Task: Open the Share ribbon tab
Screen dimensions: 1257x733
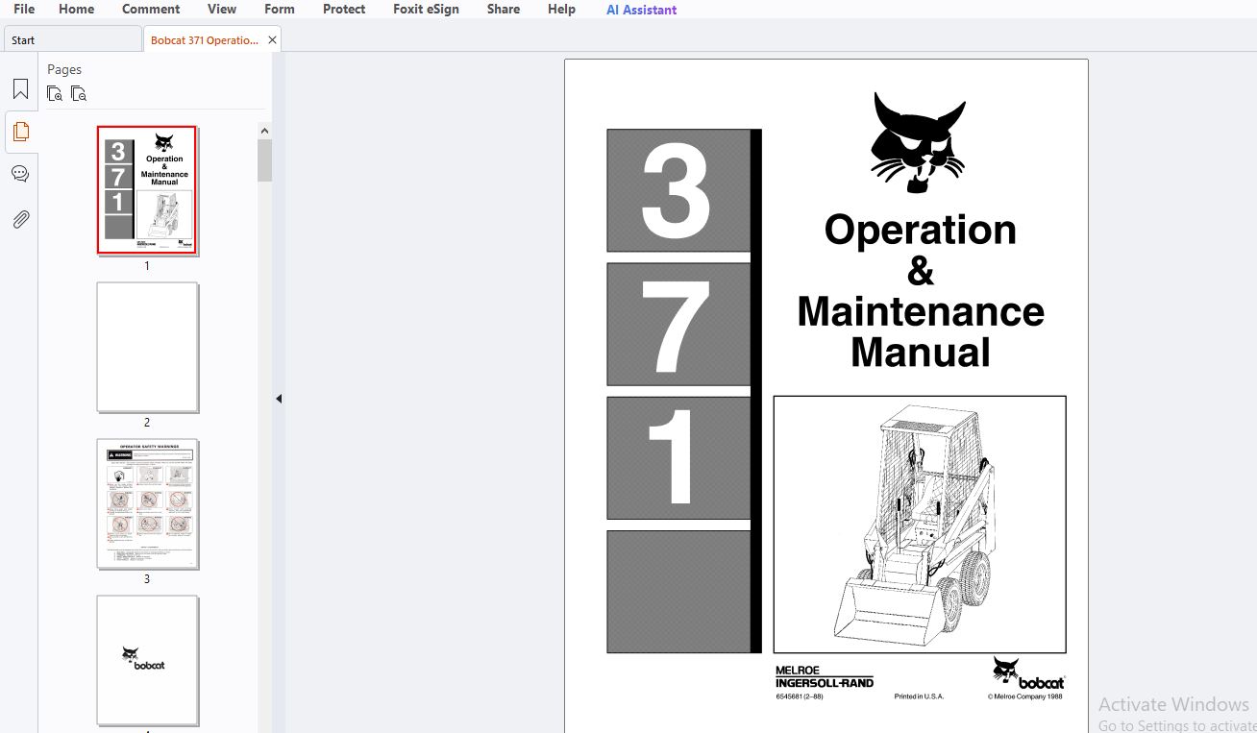Action: coord(504,10)
